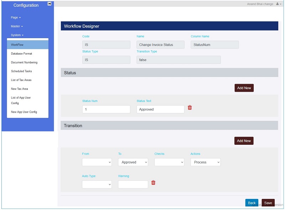285x210 pixels.
Task: Open the user profile menu icon
Action: point(279,4)
